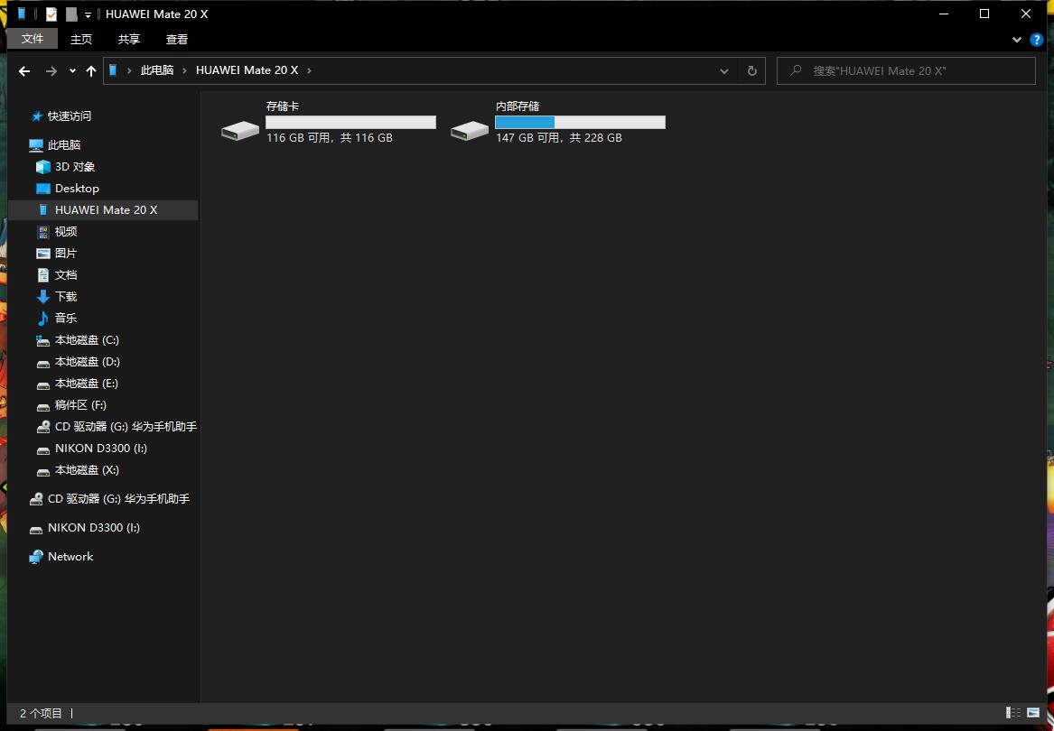
Task: Open the 查看 ribbon tab
Action: [177, 39]
